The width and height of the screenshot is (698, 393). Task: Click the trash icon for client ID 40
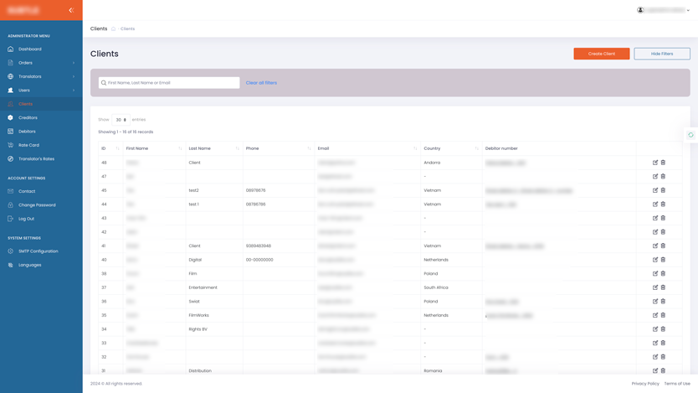click(664, 260)
